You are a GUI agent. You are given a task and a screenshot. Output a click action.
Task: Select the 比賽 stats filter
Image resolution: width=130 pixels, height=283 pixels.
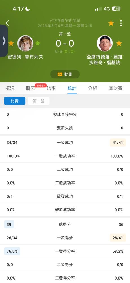[15, 101]
